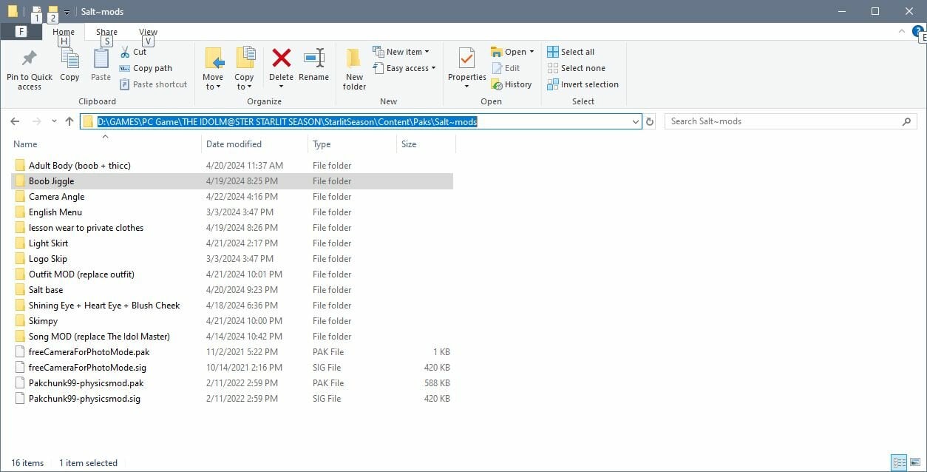Screen dimensions: 927x472
Task: Open address bar history dropdown
Action: point(636,121)
